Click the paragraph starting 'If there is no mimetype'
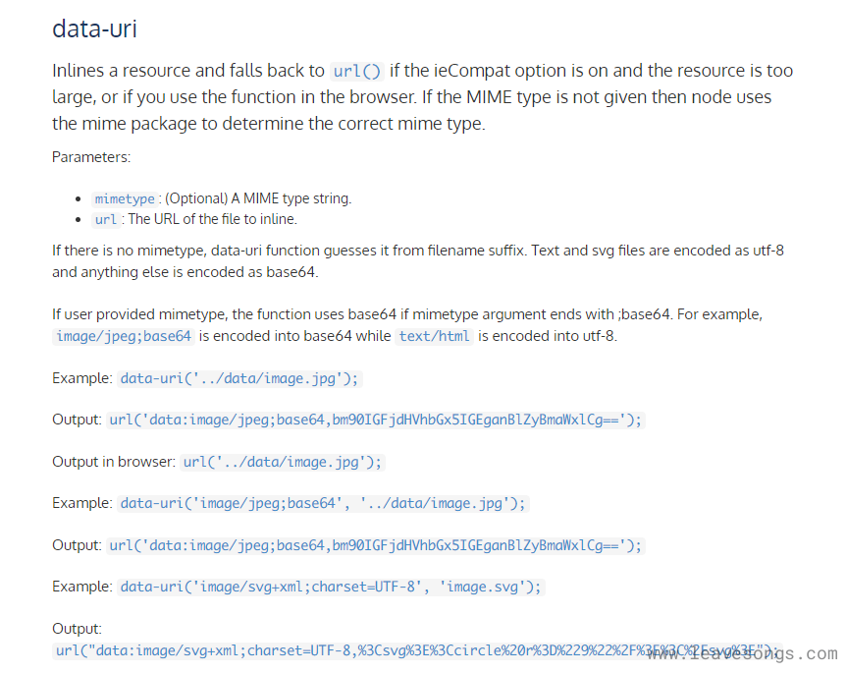Image resolution: width=847 pixels, height=673 pixels. pyautogui.click(x=417, y=260)
